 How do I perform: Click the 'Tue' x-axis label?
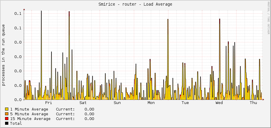(185, 103)
